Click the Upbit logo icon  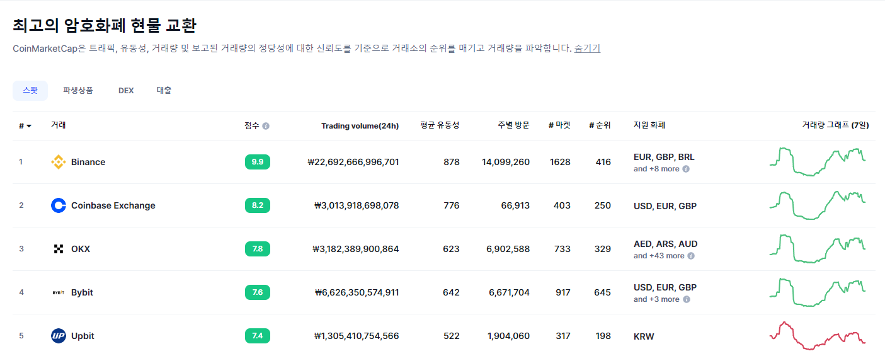coord(59,336)
